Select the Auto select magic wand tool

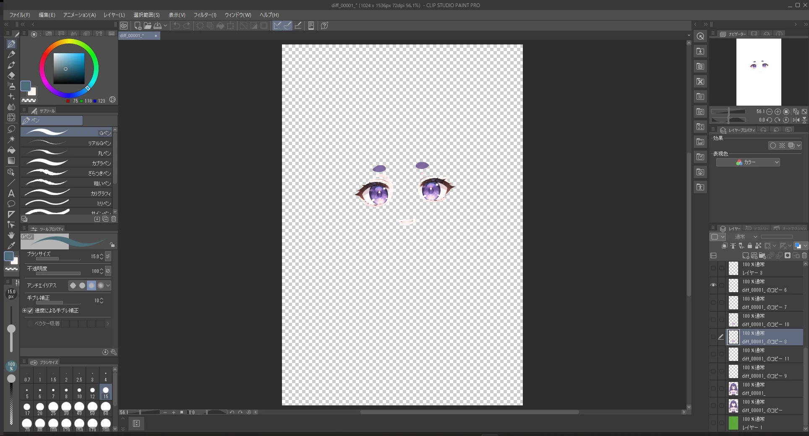point(11,139)
